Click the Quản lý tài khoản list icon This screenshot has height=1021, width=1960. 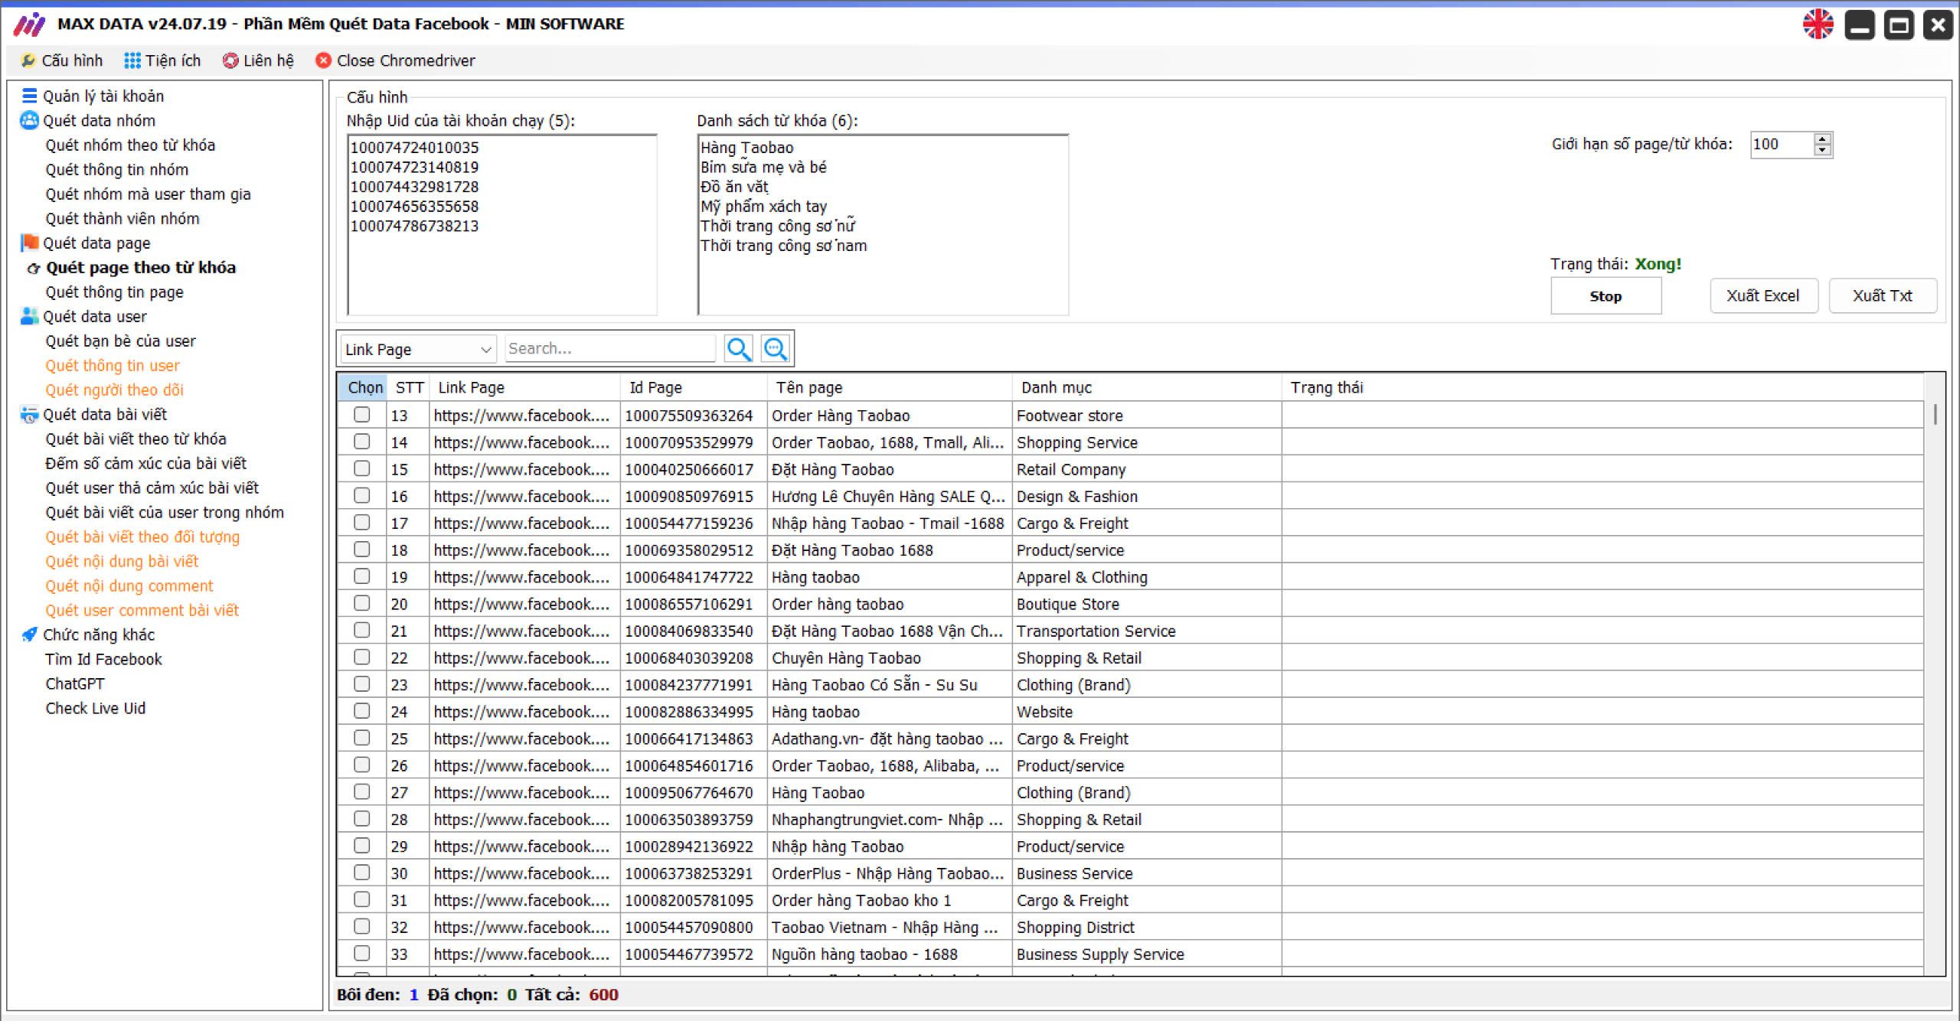29,96
